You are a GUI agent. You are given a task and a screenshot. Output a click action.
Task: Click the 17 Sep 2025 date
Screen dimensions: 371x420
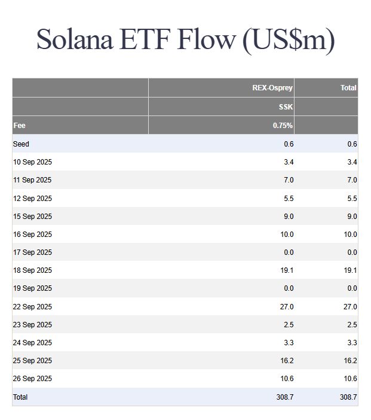coord(32,252)
